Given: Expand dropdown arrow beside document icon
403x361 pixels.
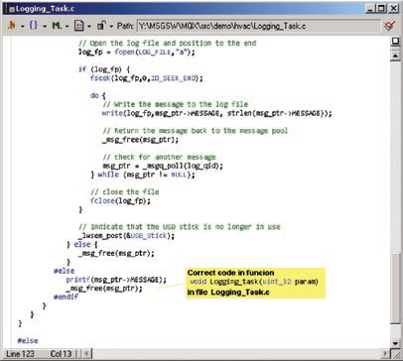Looking at the screenshot, I should tap(89, 26).
